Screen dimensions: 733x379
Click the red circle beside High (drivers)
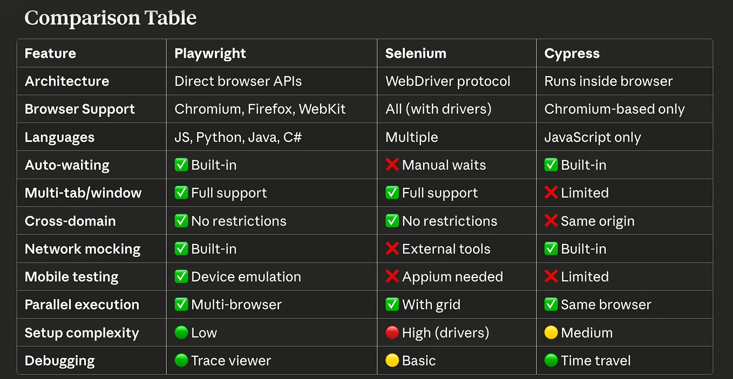(x=392, y=333)
